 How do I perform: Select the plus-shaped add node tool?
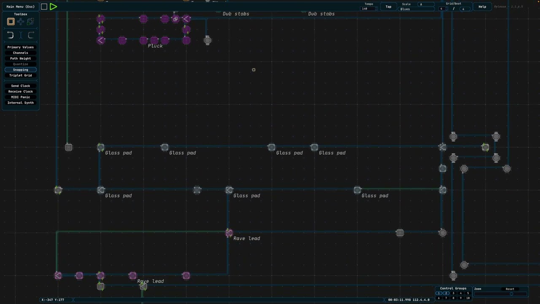coord(21,22)
